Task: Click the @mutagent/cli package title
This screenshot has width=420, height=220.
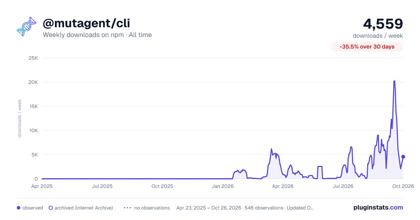Action: pyautogui.click(x=86, y=23)
